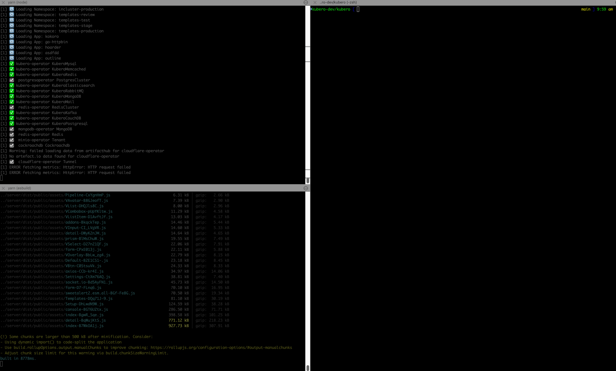616x371 pixels.
Task: Click the KuberoMysql green checkmark icon
Action: (12, 64)
